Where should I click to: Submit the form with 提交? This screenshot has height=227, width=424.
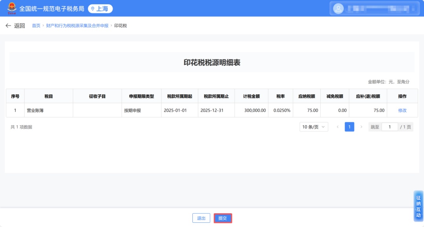(x=223, y=218)
